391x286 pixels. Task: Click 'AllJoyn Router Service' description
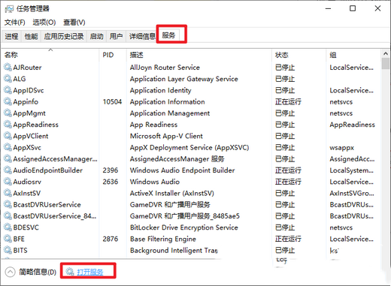pos(165,68)
